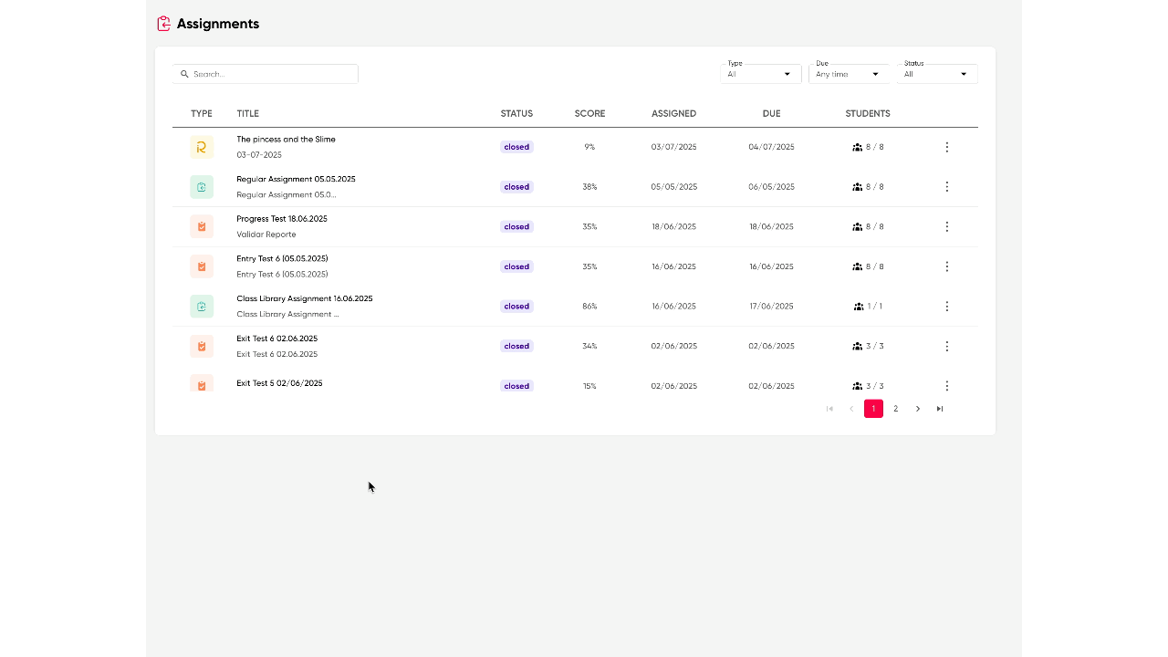Open the options menu for Progress Test 18.06.2025

[x=946, y=226]
